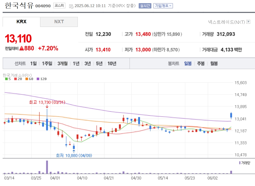Image resolution: width=255 pixels, height=186 pixels.
Task: Click the 시가 value 13,410
Action: 103,50
